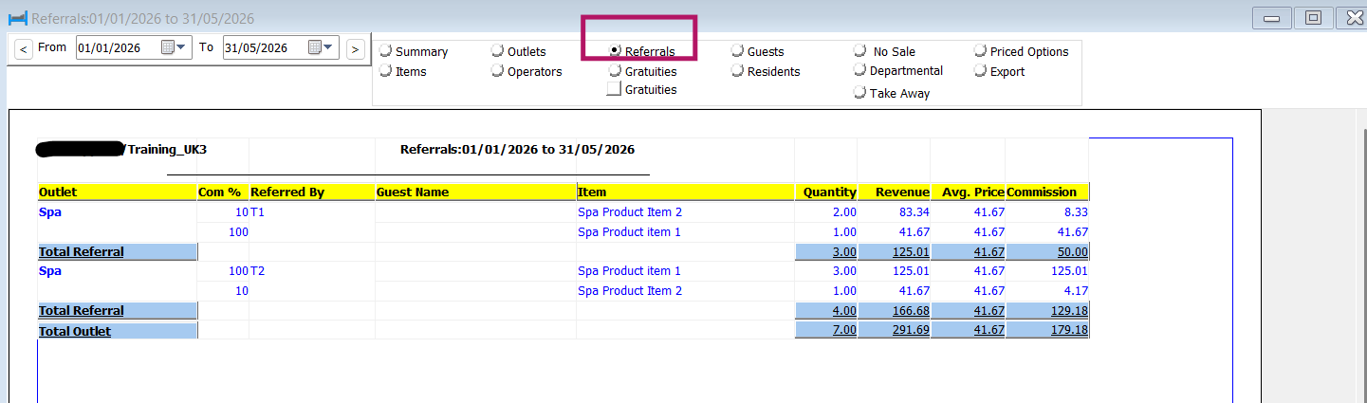Screen dimensions: 1367x403
Task: Close the Referrals window
Action: click(1352, 18)
